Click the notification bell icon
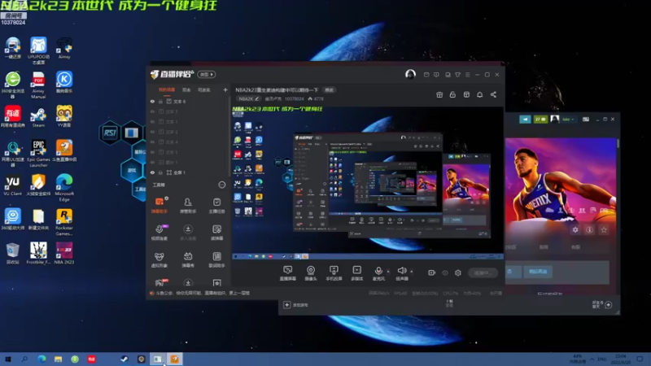651x366 pixels. [x=479, y=94]
